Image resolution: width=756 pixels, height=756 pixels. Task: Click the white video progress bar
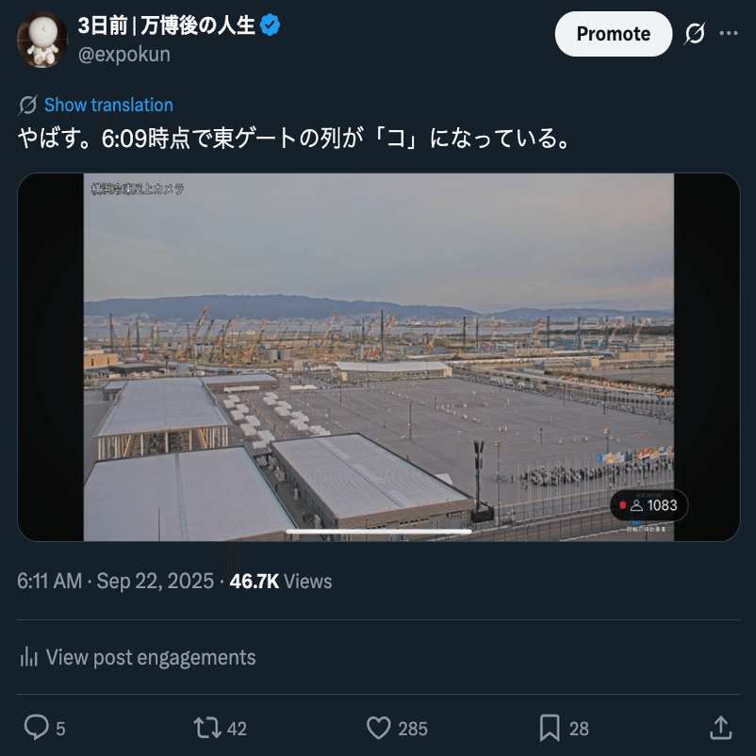379,532
